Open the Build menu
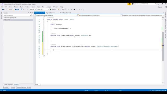This screenshot has width=167, height=94. 22,7
